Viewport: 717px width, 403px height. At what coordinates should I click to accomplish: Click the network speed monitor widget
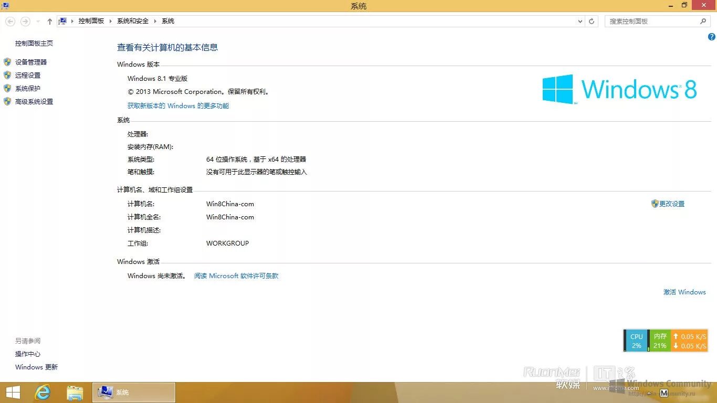click(689, 341)
